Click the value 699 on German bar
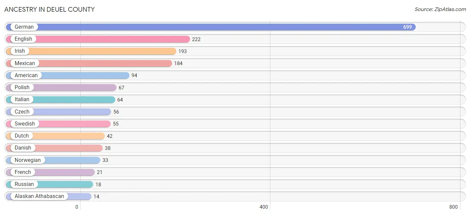Viewport: 470px width, 215px height. [407, 27]
